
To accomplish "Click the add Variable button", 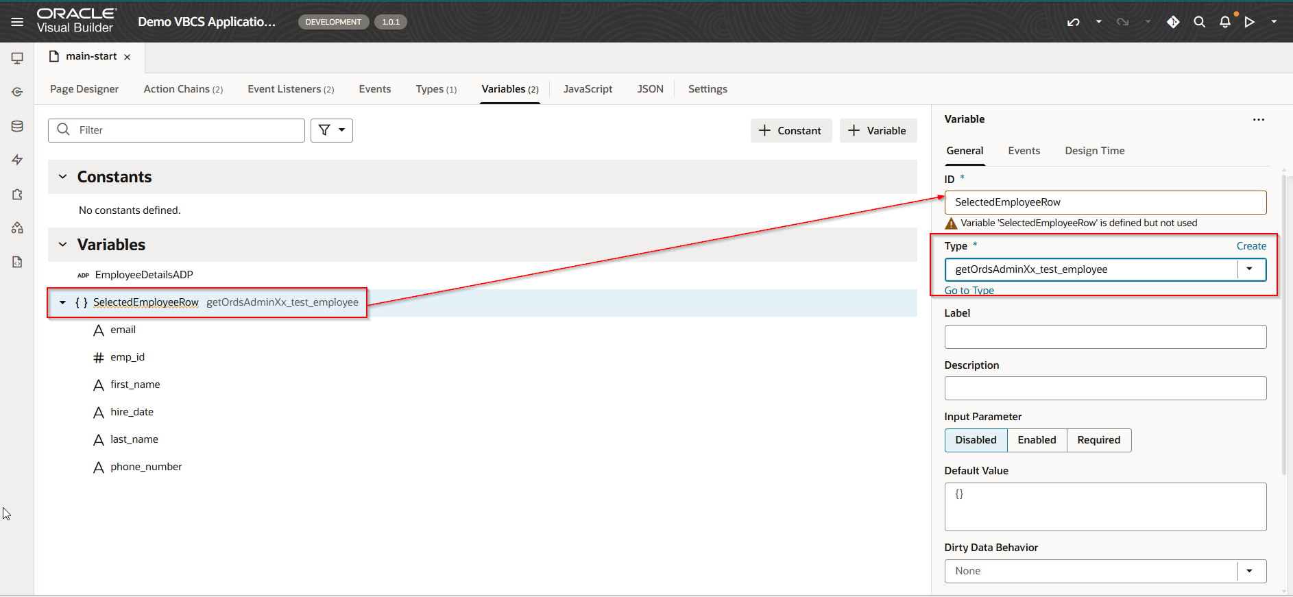I will 878,130.
